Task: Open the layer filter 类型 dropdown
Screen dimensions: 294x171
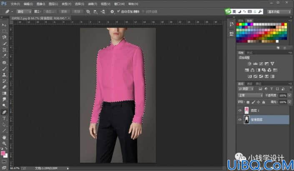Action: [246, 89]
